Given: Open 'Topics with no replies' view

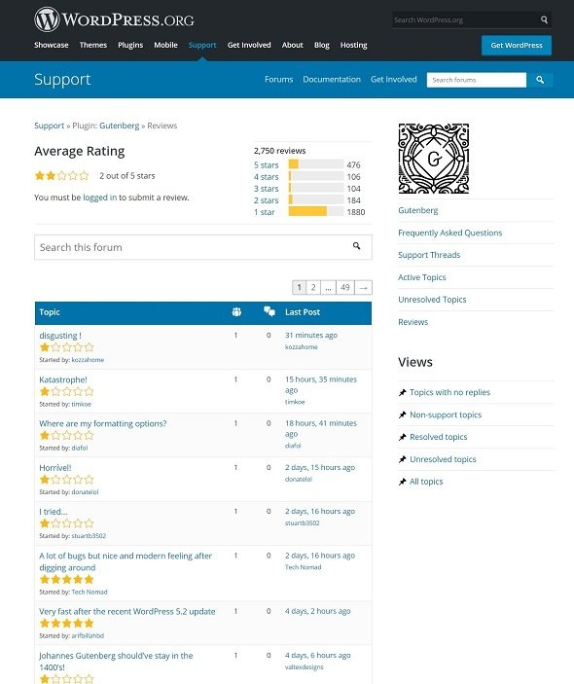Looking at the screenshot, I should point(449,392).
